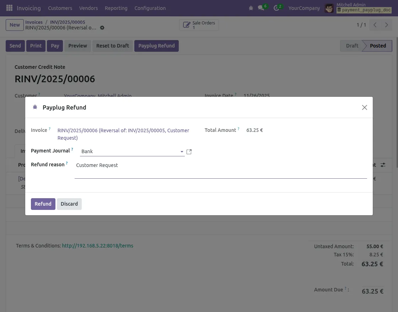Open the Payment Journal record in new window

[x=189, y=151]
